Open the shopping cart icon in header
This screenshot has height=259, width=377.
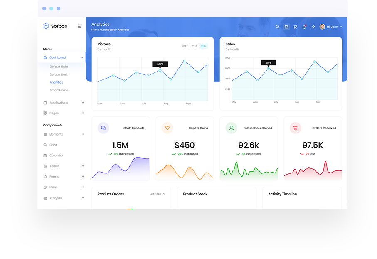(295, 27)
